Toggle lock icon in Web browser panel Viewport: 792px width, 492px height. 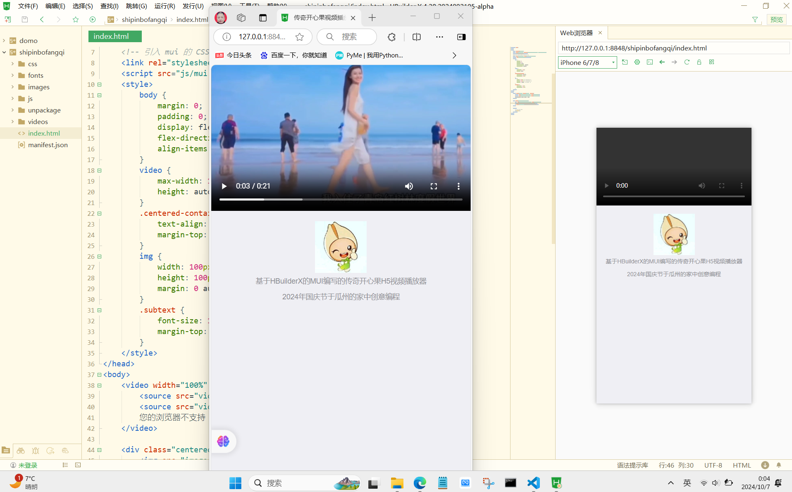tap(699, 62)
